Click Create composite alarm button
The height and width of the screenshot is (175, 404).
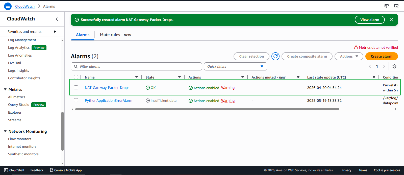307,56
